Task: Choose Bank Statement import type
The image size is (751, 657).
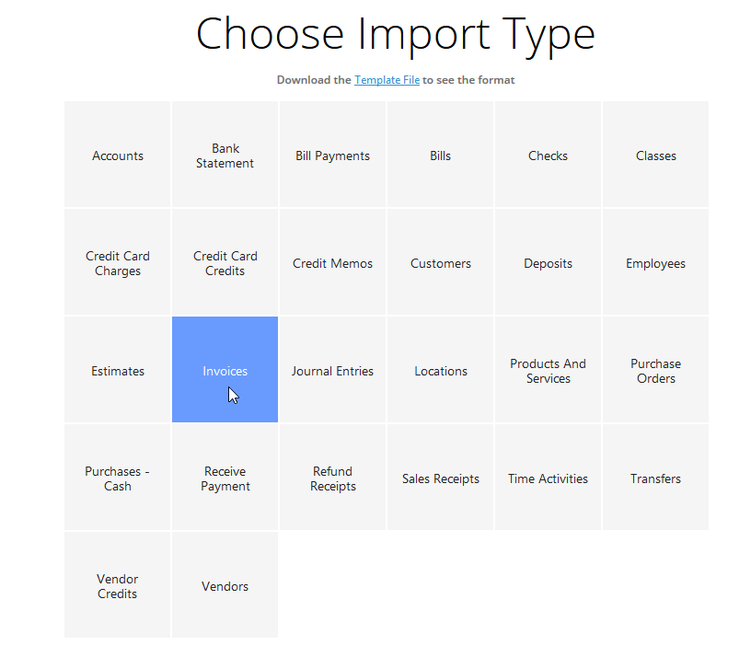Action: [x=225, y=155]
